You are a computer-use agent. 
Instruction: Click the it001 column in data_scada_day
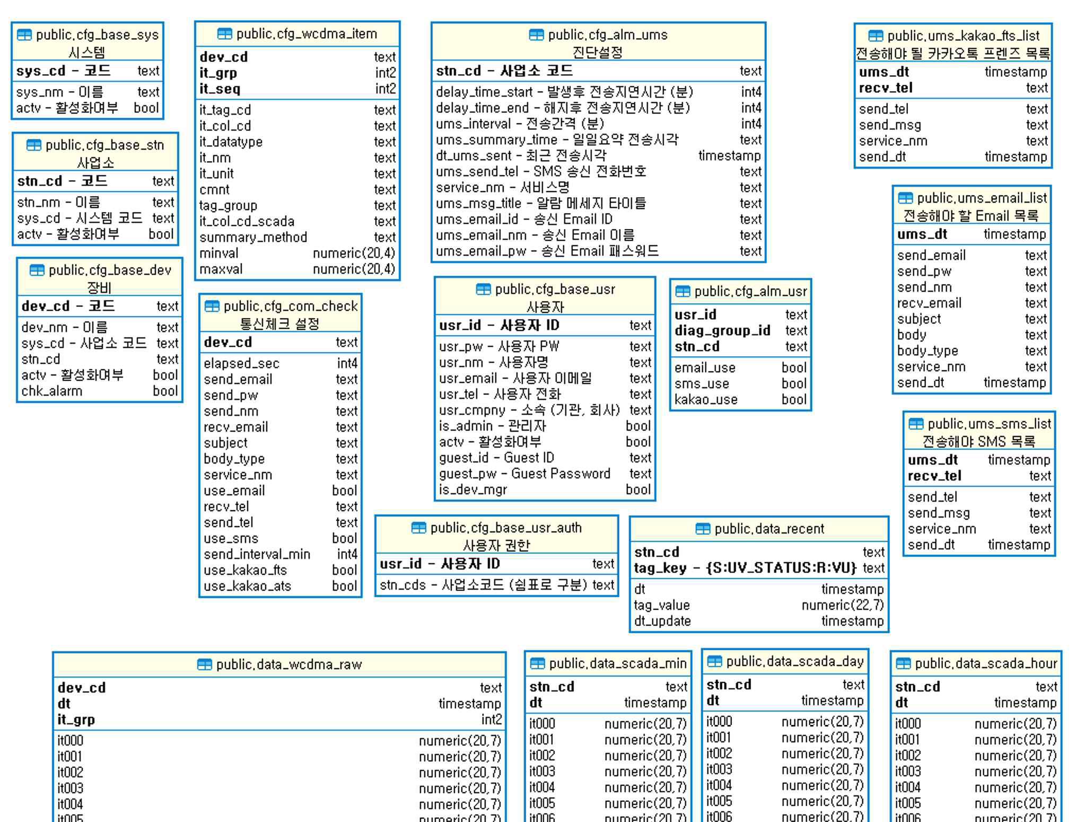785,738
